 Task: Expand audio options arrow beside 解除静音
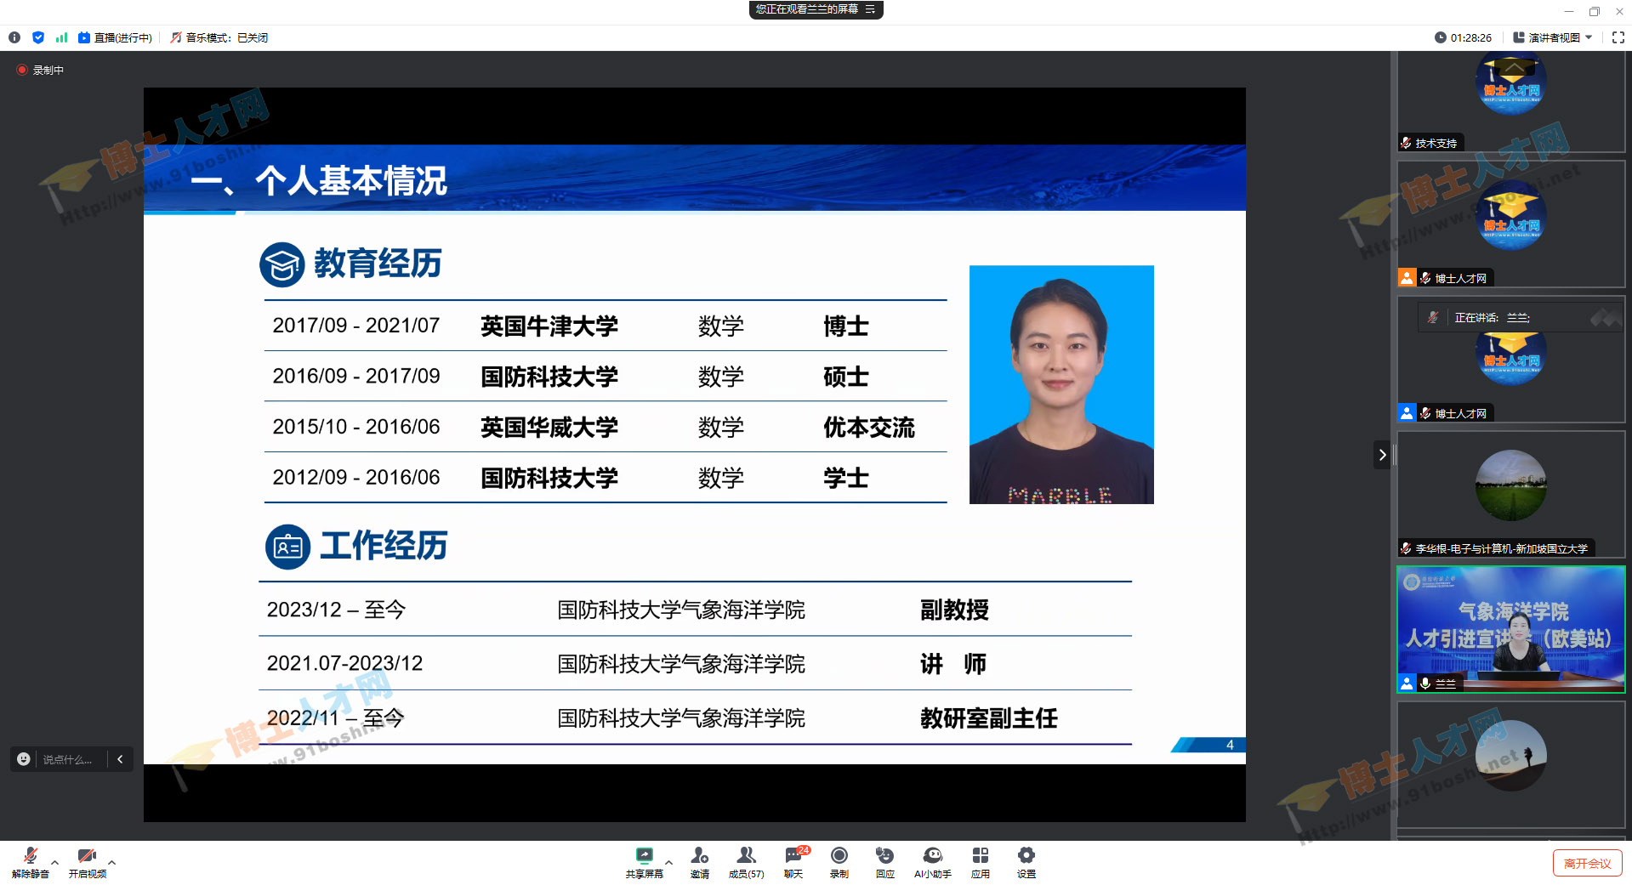[55, 862]
